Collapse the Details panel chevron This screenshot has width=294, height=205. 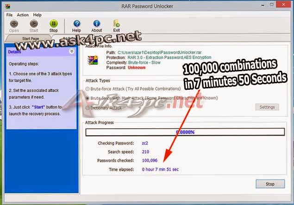click(x=72, y=51)
